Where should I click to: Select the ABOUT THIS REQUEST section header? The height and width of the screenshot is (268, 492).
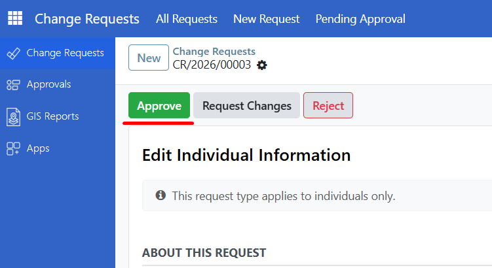click(x=204, y=253)
